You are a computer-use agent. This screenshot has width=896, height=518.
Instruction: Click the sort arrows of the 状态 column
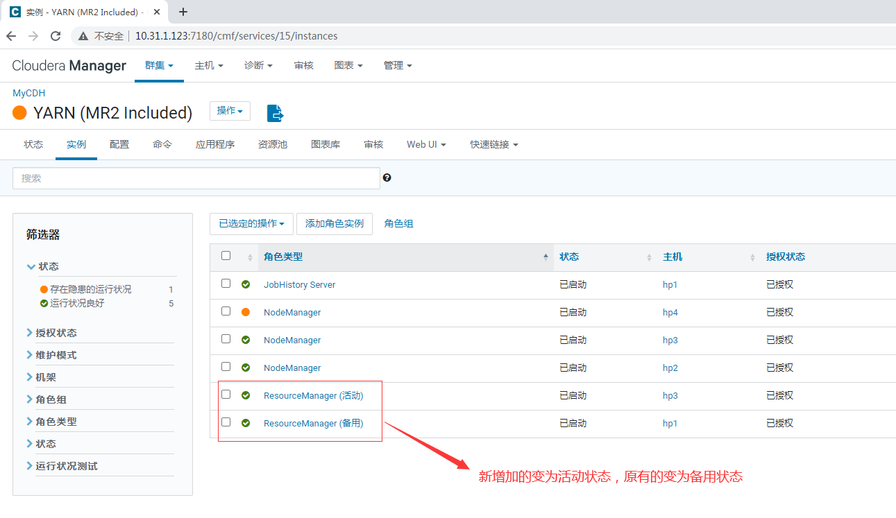[x=649, y=257]
